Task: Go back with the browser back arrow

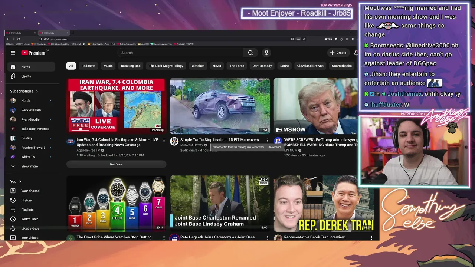Action: coord(8,39)
